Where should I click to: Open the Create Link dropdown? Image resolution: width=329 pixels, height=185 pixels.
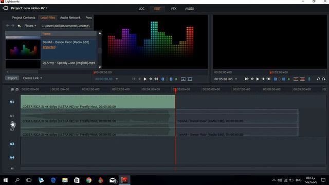click(32, 78)
